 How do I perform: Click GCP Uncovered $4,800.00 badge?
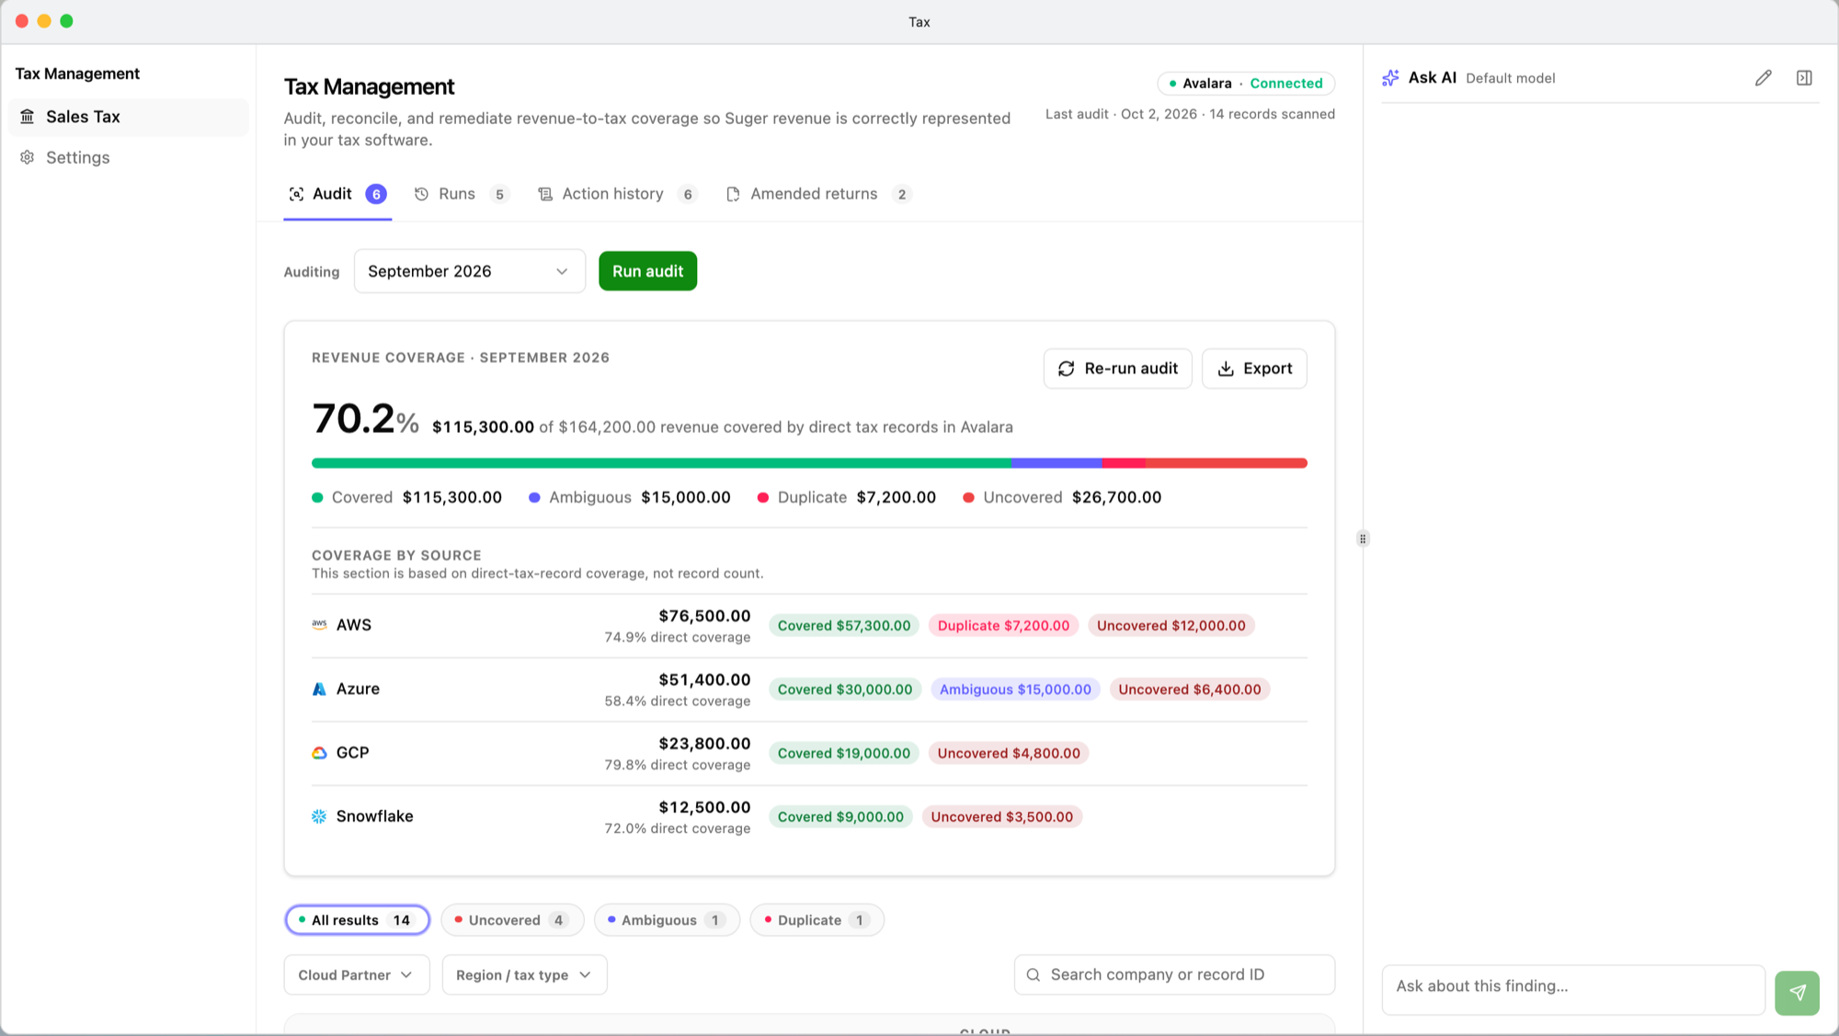tap(1009, 753)
